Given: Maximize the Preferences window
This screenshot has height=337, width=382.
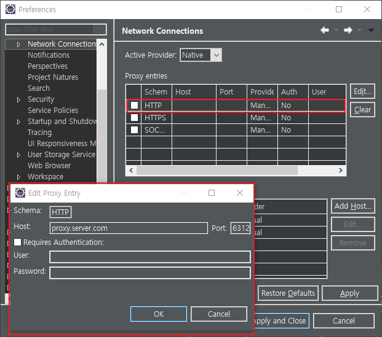Looking at the screenshot, I should pyautogui.click(x=339, y=9).
